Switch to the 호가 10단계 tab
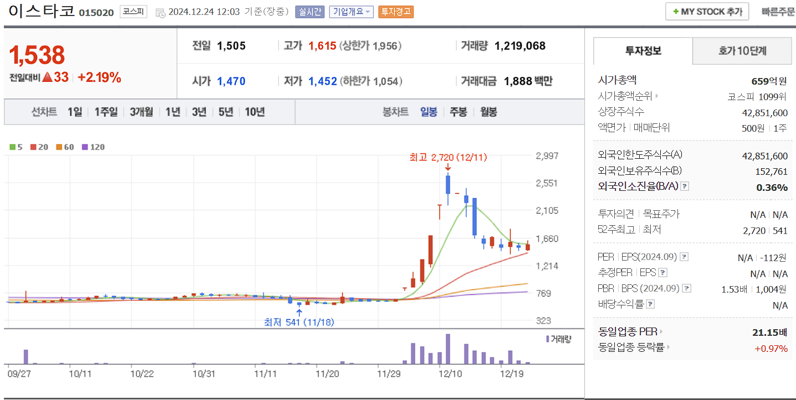The height and width of the screenshot is (400, 796). point(742,50)
